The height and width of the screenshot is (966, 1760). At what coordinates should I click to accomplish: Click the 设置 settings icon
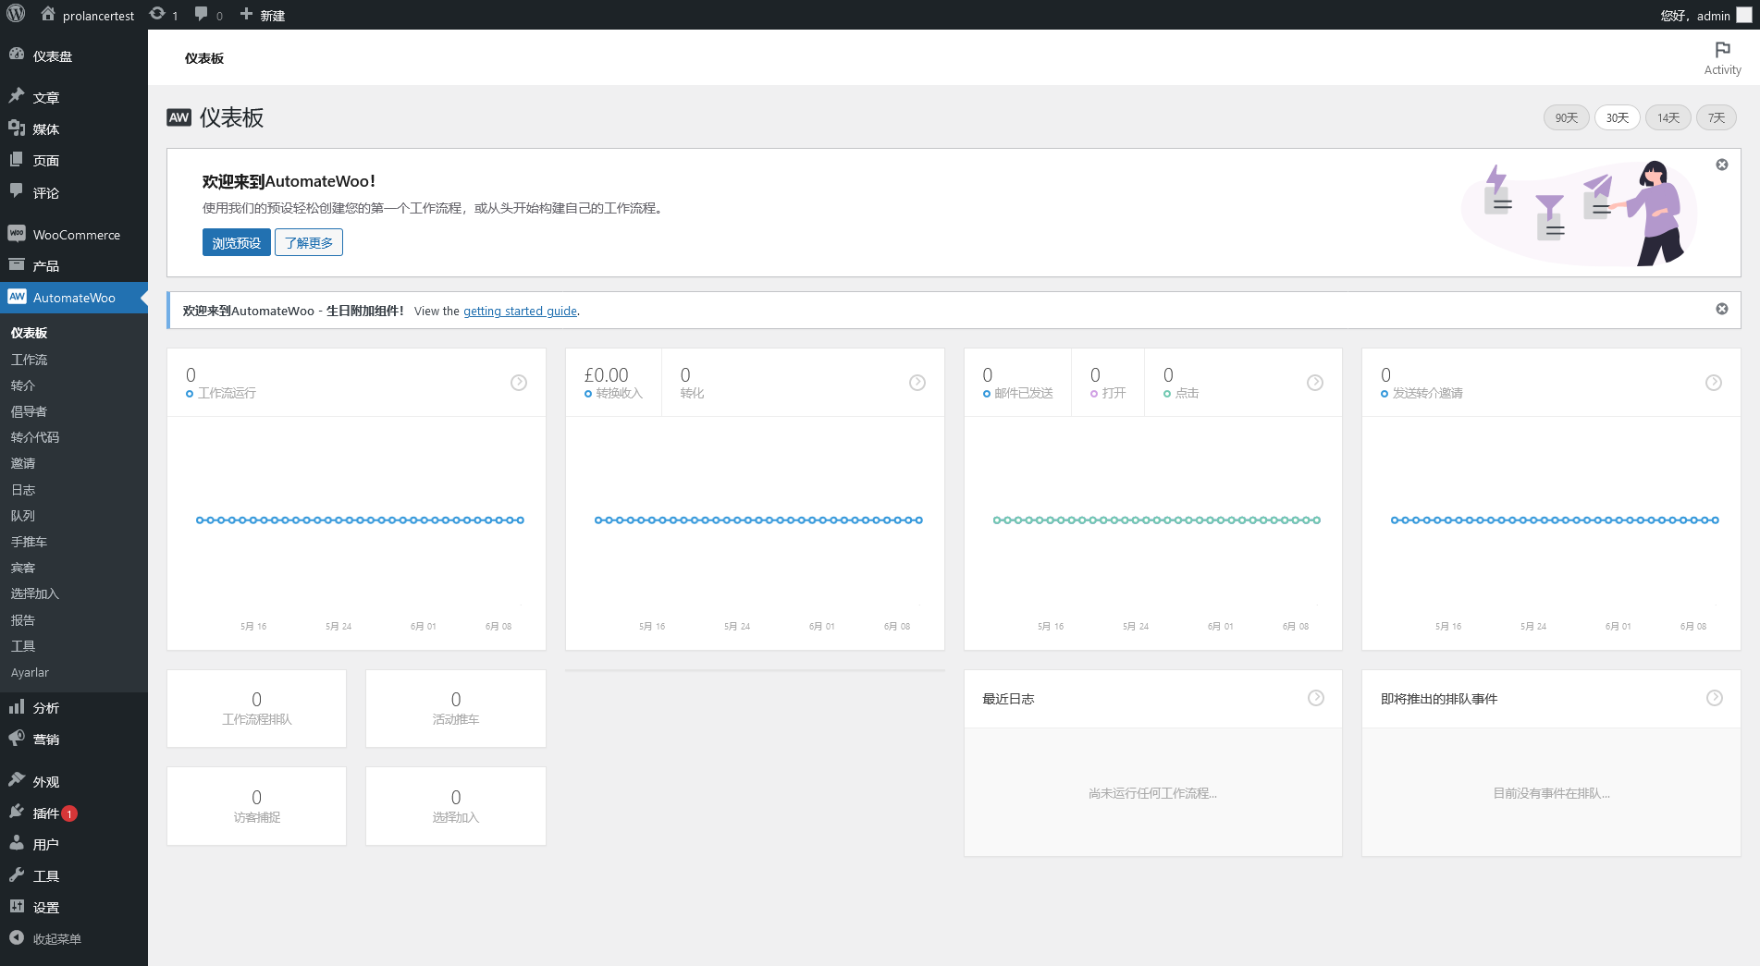[x=17, y=906]
